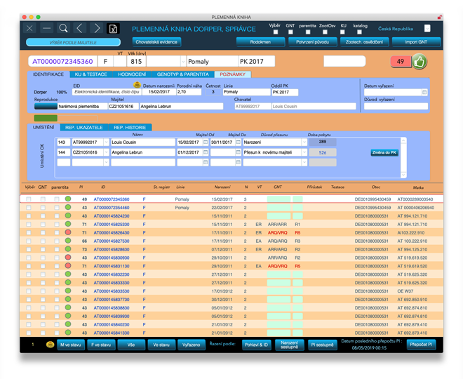
Task: Click the red status circle for AT0000145826430
Action: pos(68,232)
